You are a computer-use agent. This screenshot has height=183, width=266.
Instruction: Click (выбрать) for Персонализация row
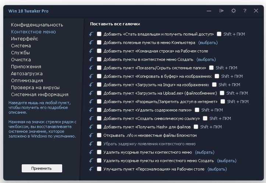pyautogui.click(x=217, y=169)
